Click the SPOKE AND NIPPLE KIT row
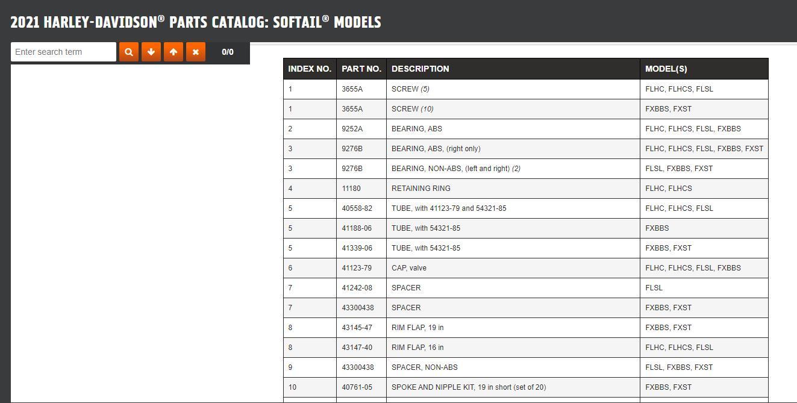Viewport: 797px width, 403px height. point(469,387)
